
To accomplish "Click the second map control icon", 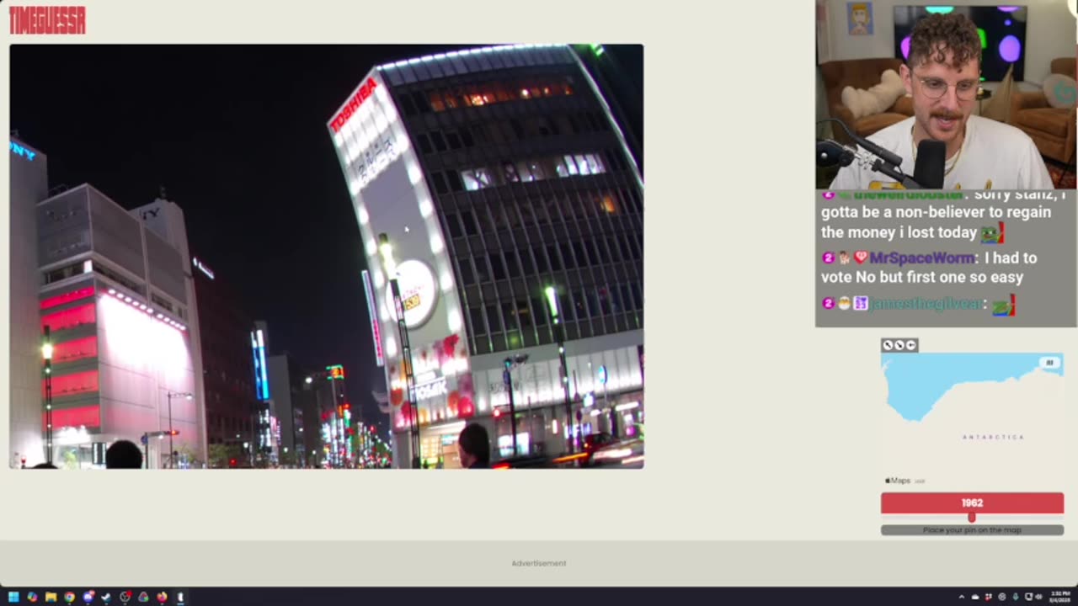I will pyautogui.click(x=899, y=345).
